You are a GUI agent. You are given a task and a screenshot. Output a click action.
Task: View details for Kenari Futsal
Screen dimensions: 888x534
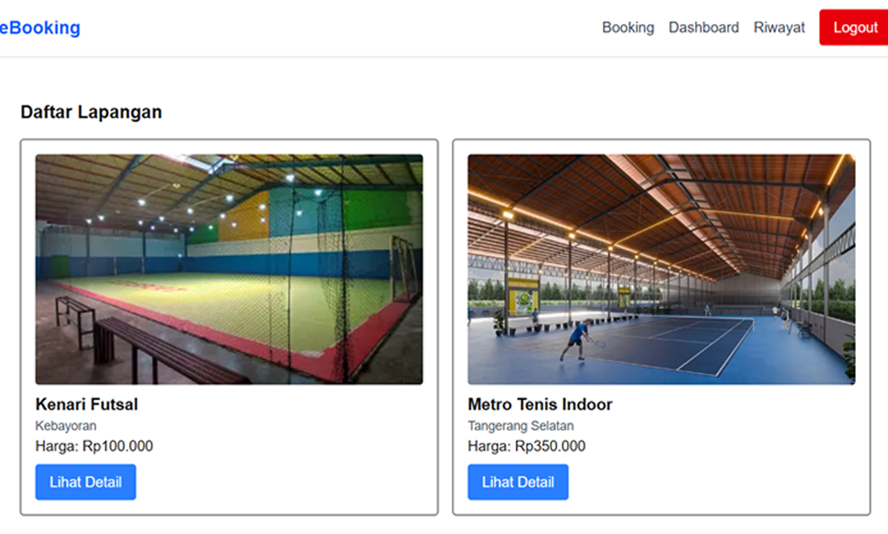[85, 482]
